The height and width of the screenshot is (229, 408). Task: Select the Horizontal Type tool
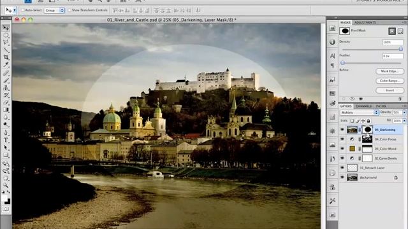tap(6, 140)
